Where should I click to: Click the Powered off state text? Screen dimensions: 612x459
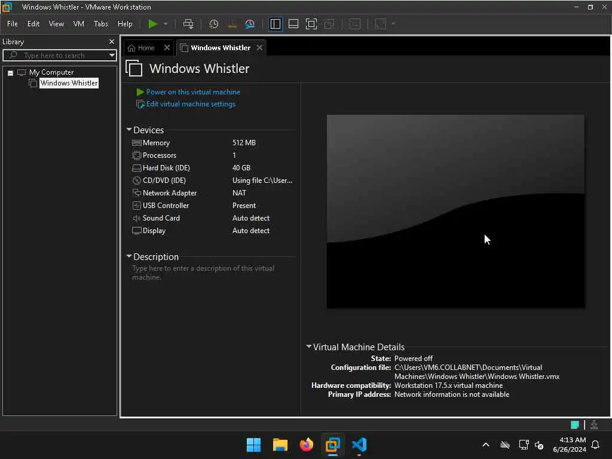pos(414,359)
